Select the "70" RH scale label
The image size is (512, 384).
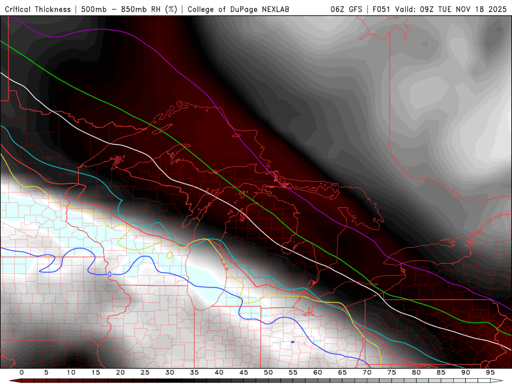click(x=367, y=372)
